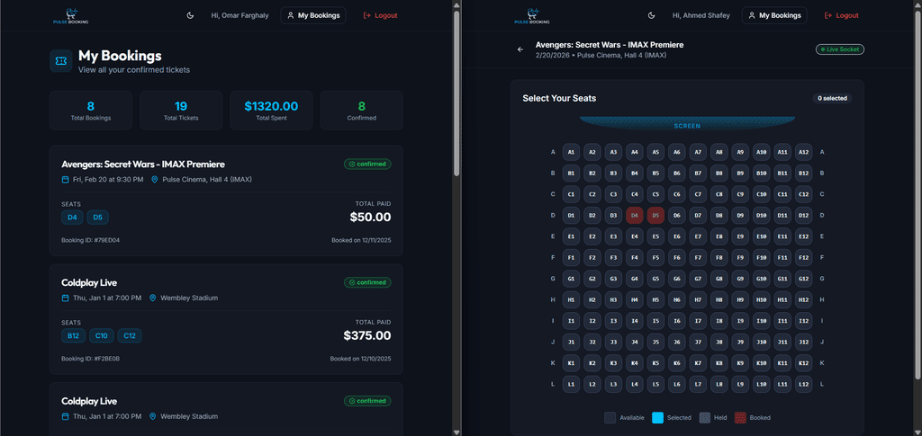Select seat E7 in the seat map
This screenshot has height=436, width=922.
coord(698,236)
